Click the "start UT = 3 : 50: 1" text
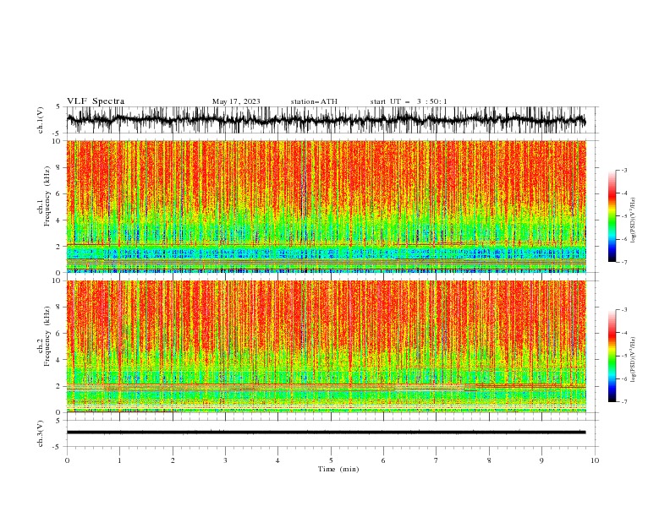 (x=409, y=101)
